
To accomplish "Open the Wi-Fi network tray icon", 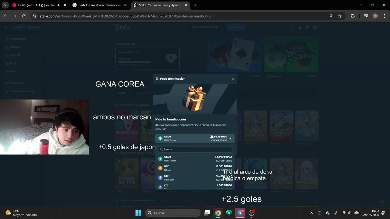I will [344, 213].
